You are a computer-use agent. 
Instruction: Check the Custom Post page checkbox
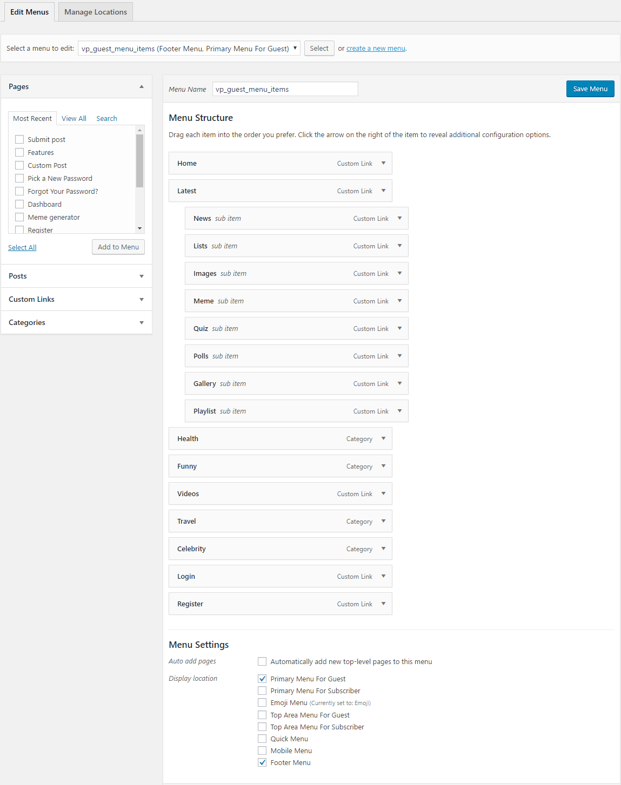[x=19, y=165]
